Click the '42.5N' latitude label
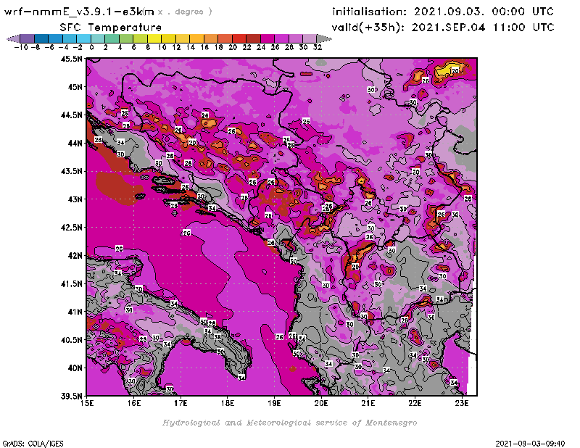The image size is (580, 448). point(71,228)
